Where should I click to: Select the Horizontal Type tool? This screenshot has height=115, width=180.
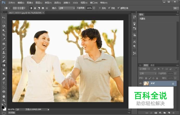(4, 83)
